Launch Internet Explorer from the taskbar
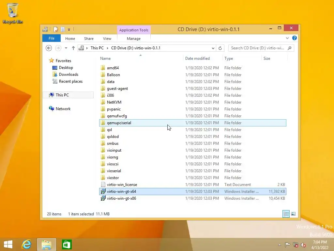 27,244
